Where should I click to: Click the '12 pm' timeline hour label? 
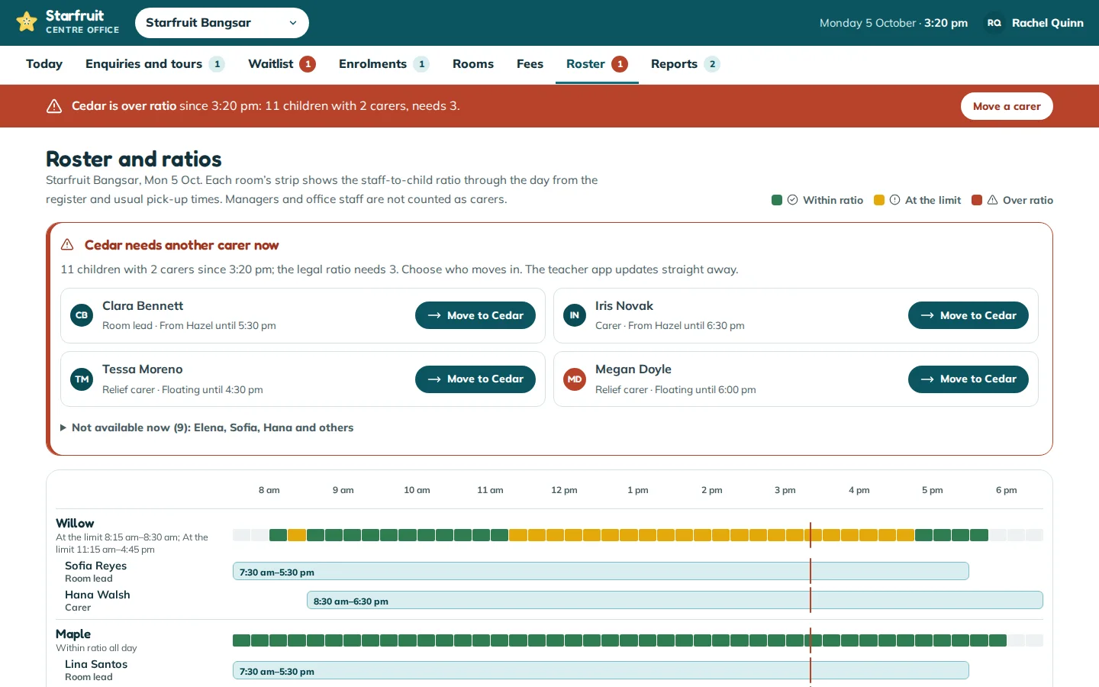pyautogui.click(x=564, y=490)
